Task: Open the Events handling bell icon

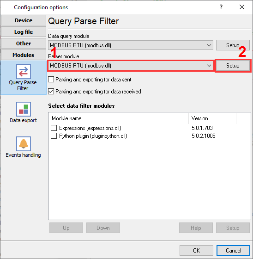Action: click(x=24, y=144)
